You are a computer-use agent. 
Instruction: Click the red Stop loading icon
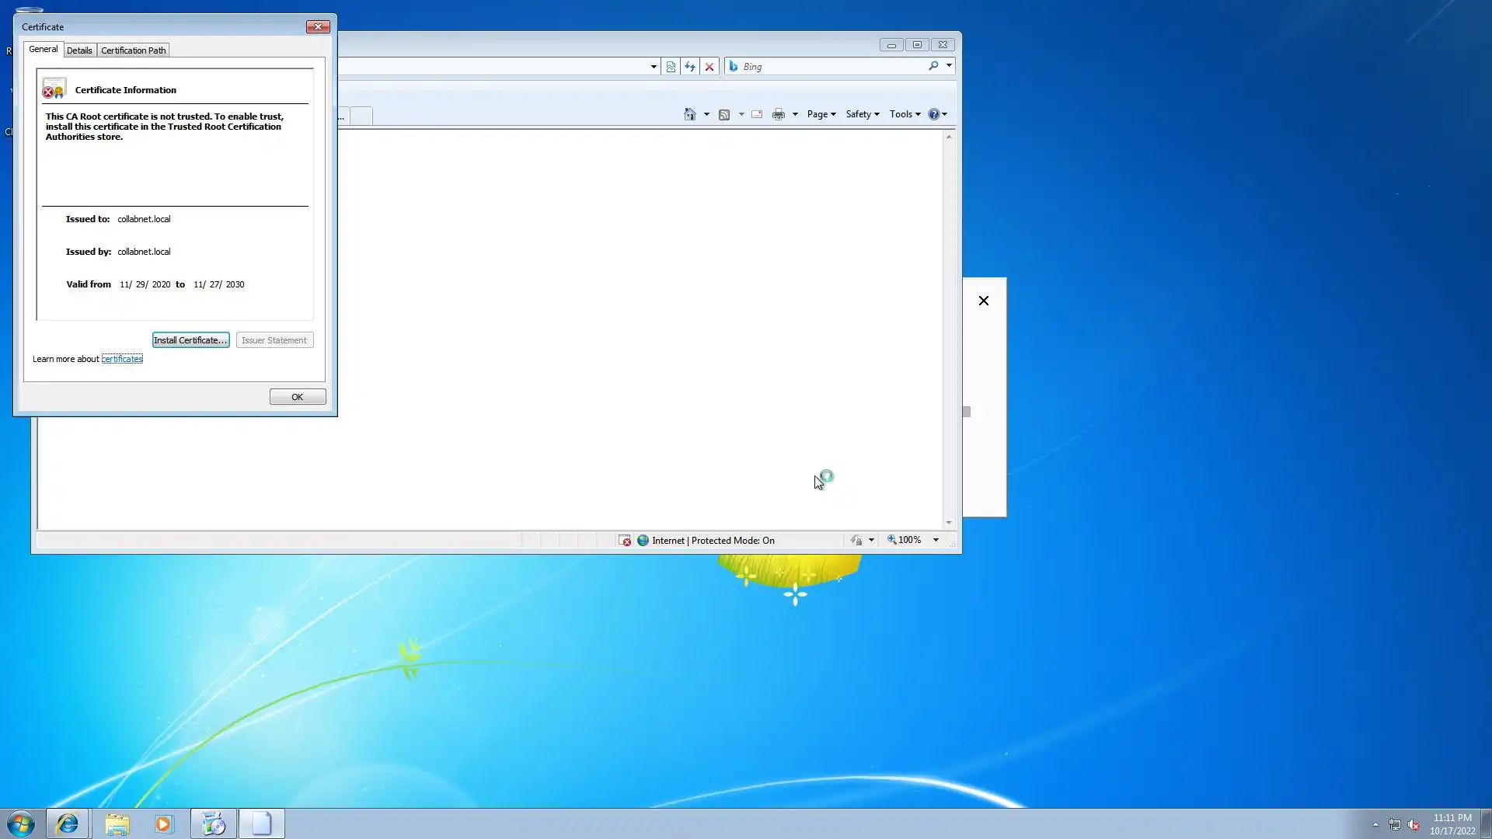pyautogui.click(x=709, y=67)
